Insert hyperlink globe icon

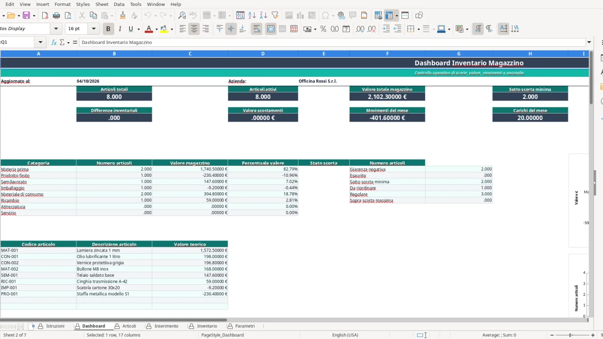341,16
